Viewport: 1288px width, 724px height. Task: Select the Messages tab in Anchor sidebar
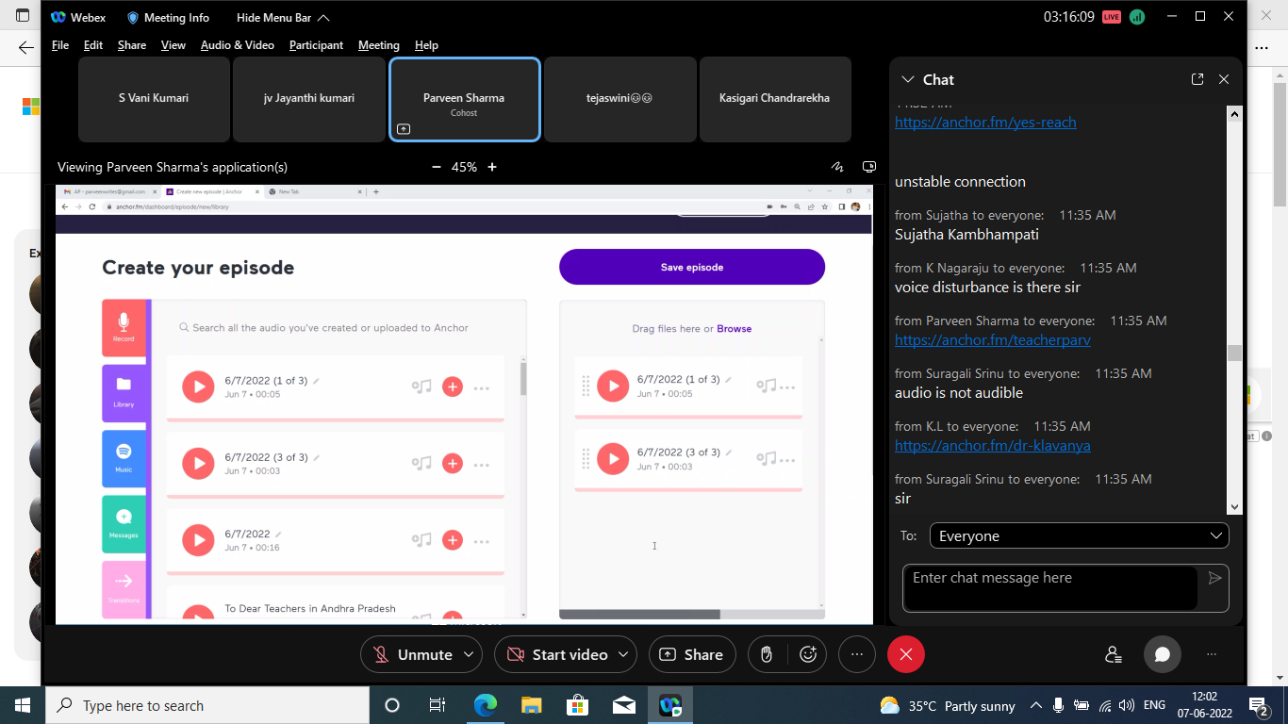[124, 523]
